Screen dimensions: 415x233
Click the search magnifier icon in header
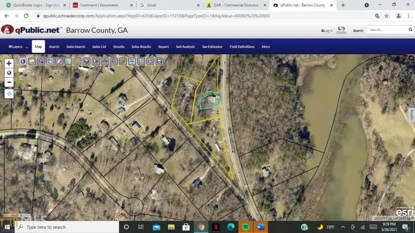tap(411, 30)
